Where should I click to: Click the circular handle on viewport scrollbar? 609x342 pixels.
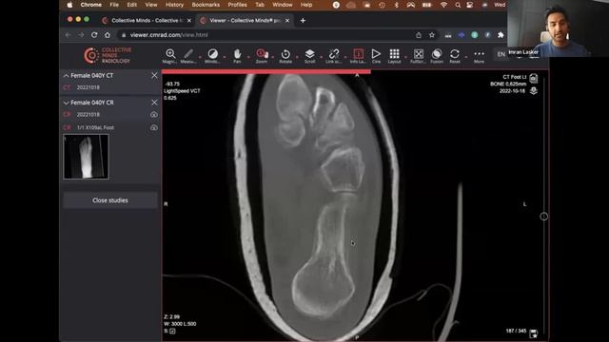543,217
